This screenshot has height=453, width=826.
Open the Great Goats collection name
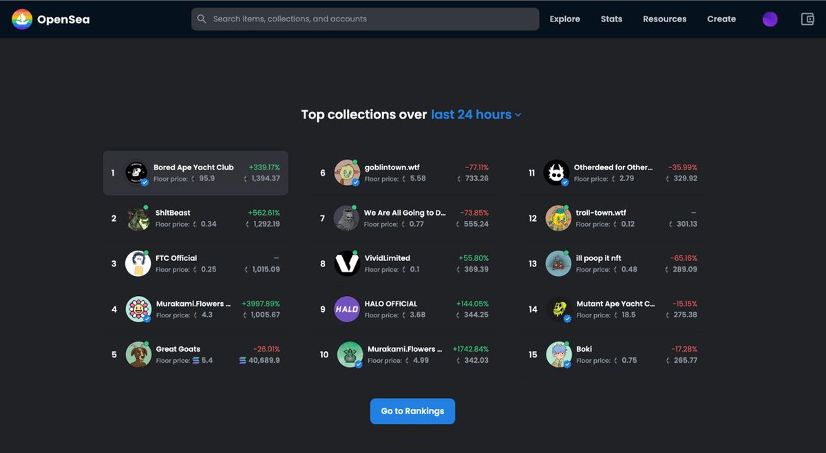pyautogui.click(x=178, y=349)
